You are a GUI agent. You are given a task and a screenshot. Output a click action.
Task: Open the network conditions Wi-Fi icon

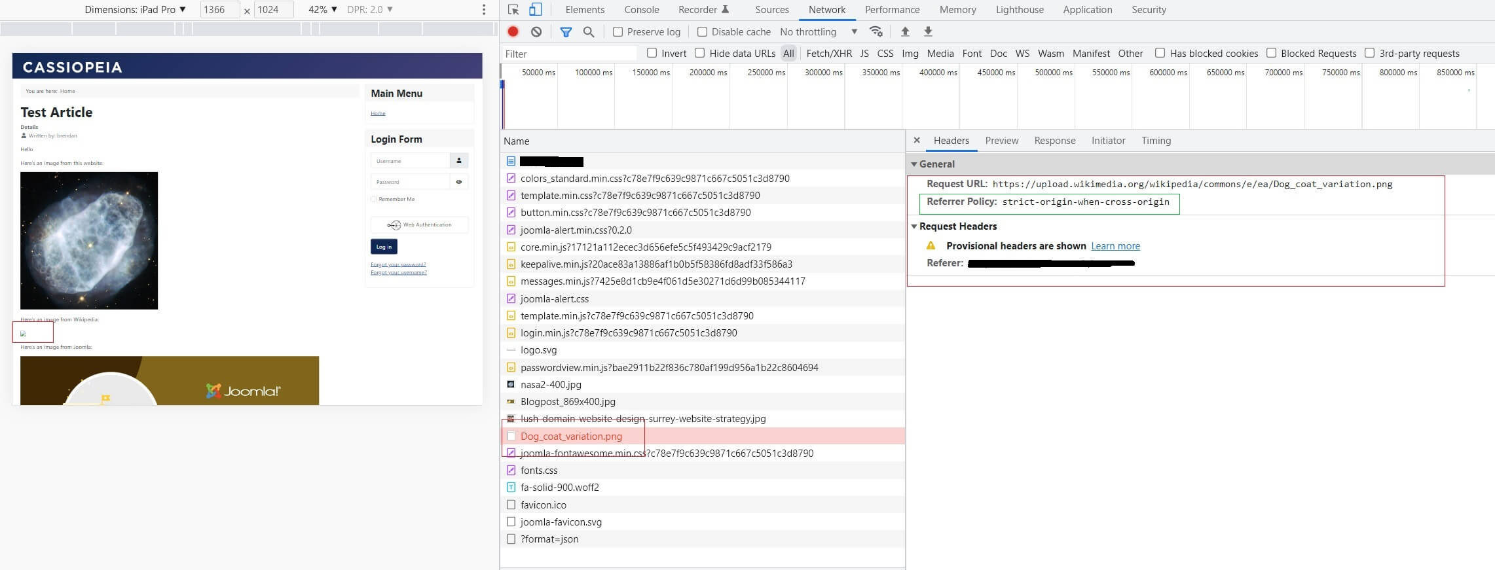tap(876, 31)
